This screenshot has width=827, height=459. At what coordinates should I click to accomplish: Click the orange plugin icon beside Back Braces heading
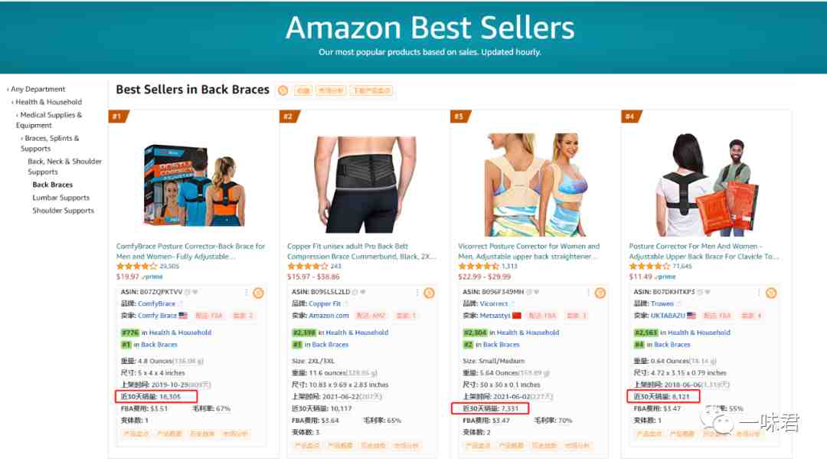[x=283, y=90]
